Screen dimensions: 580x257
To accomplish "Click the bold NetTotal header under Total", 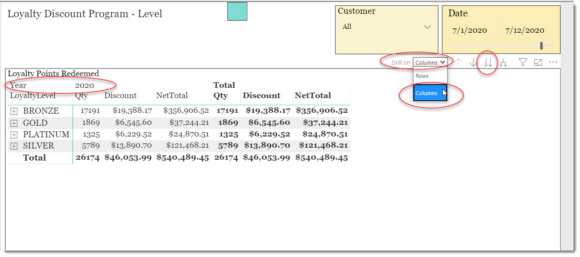I will coord(313,96).
